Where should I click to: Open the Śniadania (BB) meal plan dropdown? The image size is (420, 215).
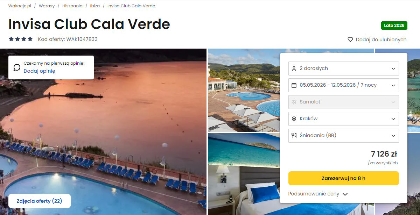click(x=344, y=136)
